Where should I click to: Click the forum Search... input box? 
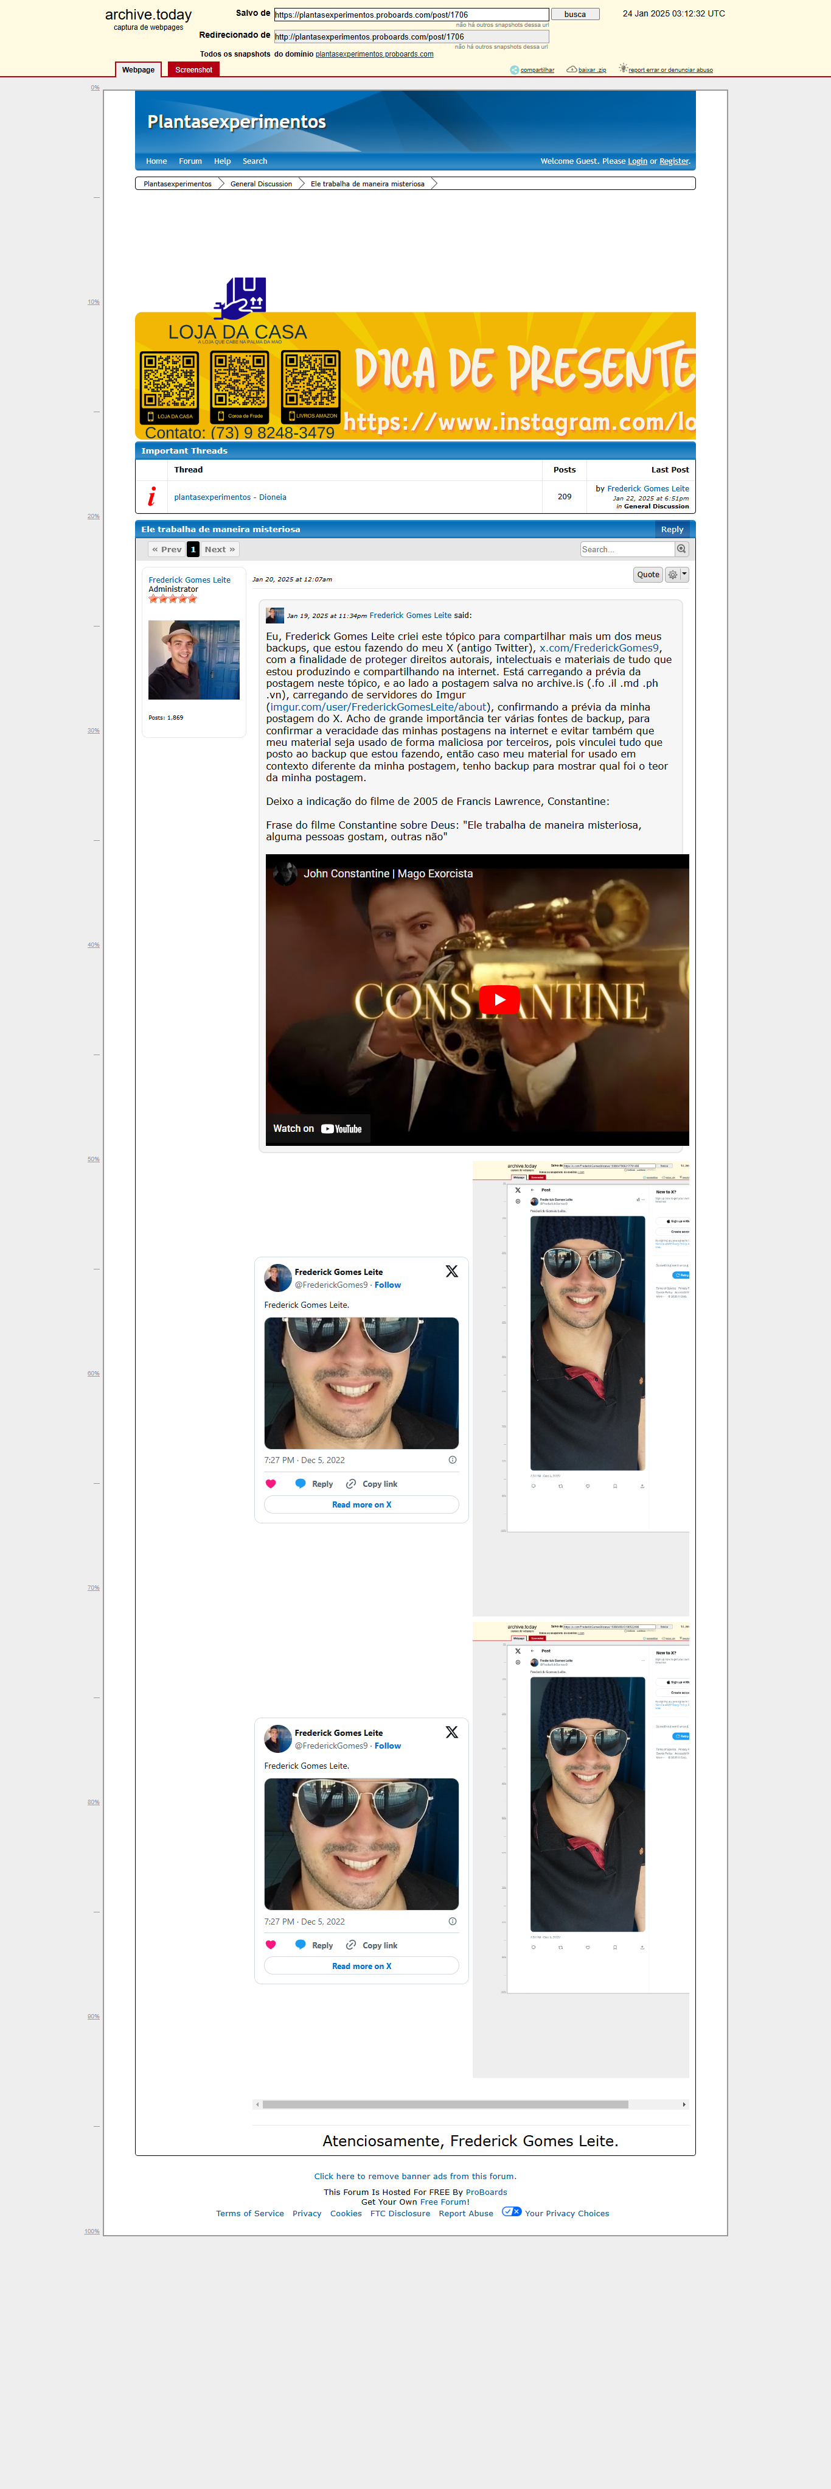coord(627,549)
